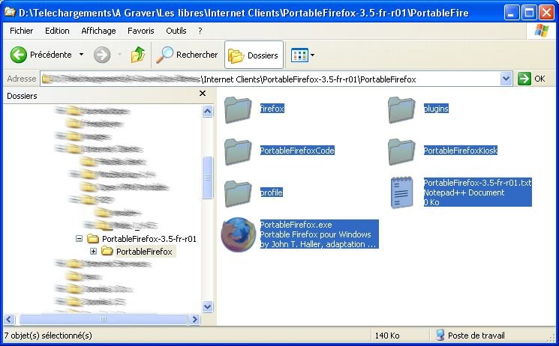Screen dimensions: 559x346
Task: Toggle the Dossiers folder pane button
Action: (x=254, y=55)
